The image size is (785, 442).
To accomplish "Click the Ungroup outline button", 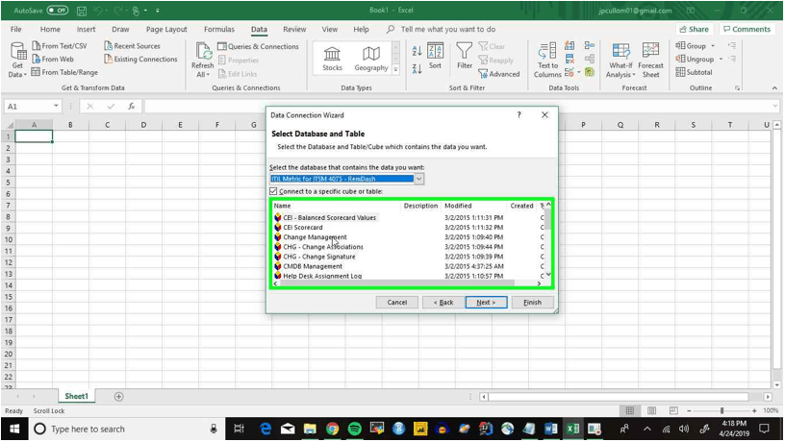I will click(x=695, y=59).
